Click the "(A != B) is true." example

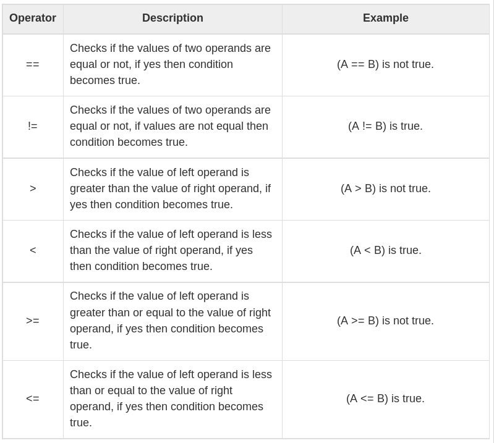pyautogui.click(x=385, y=127)
